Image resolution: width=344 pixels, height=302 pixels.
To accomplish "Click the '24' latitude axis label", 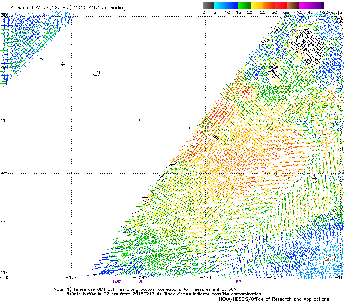I will (4, 172).
